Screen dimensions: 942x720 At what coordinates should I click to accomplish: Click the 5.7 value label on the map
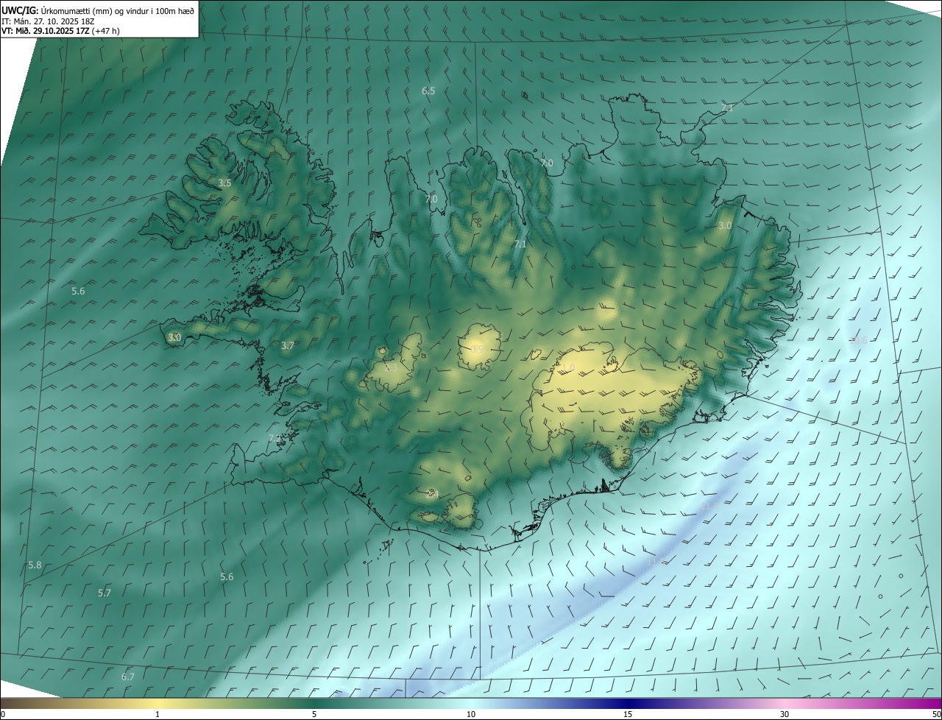click(105, 593)
